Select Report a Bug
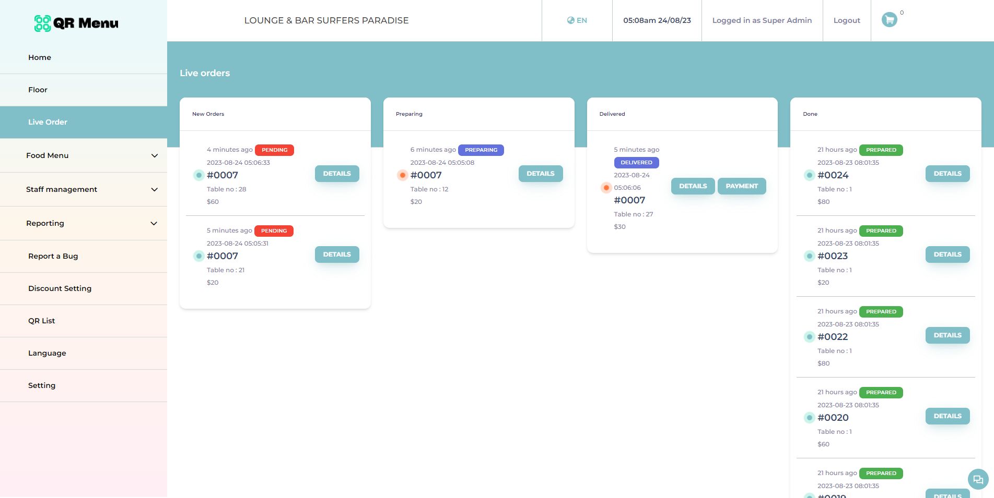Viewport: 994px width, 498px height. click(x=84, y=256)
